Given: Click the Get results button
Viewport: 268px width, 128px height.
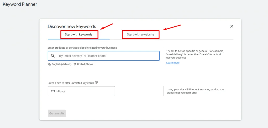Looking at the screenshot, I should pyautogui.click(x=57, y=113).
